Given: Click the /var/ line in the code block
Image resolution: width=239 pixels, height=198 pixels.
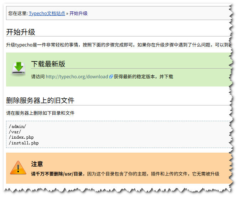Looking at the screenshot, I should pos(15,132).
